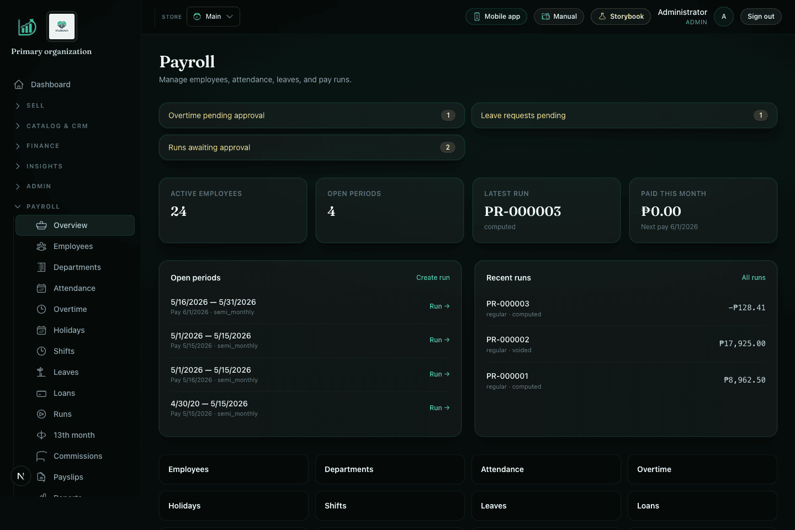Click the Loans card icon

tap(41, 393)
